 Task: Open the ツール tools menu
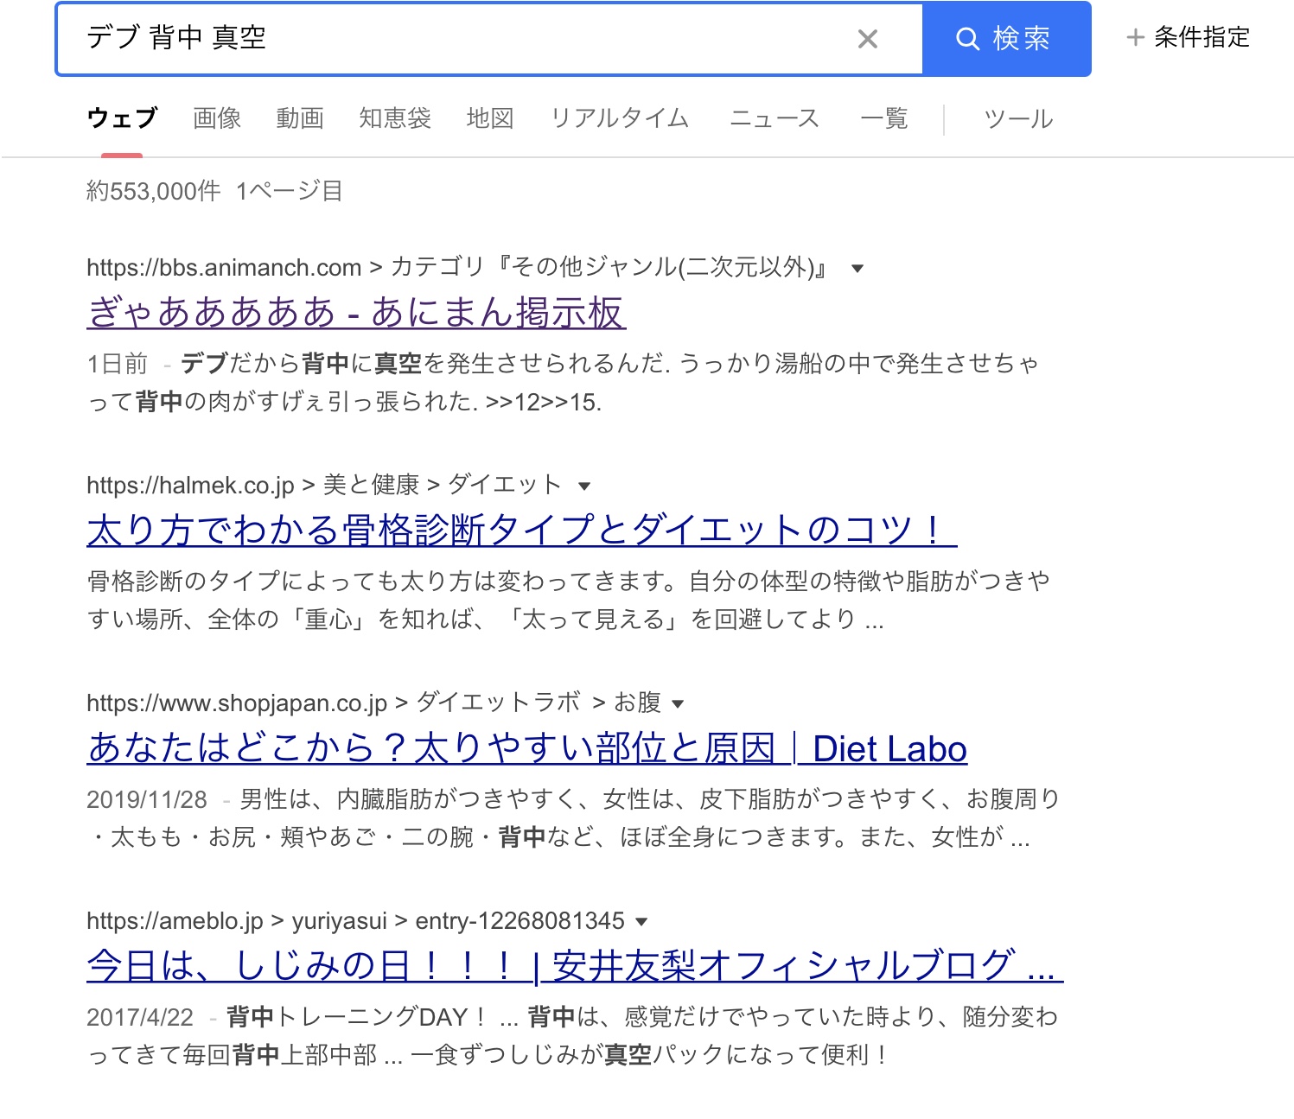click(1018, 118)
